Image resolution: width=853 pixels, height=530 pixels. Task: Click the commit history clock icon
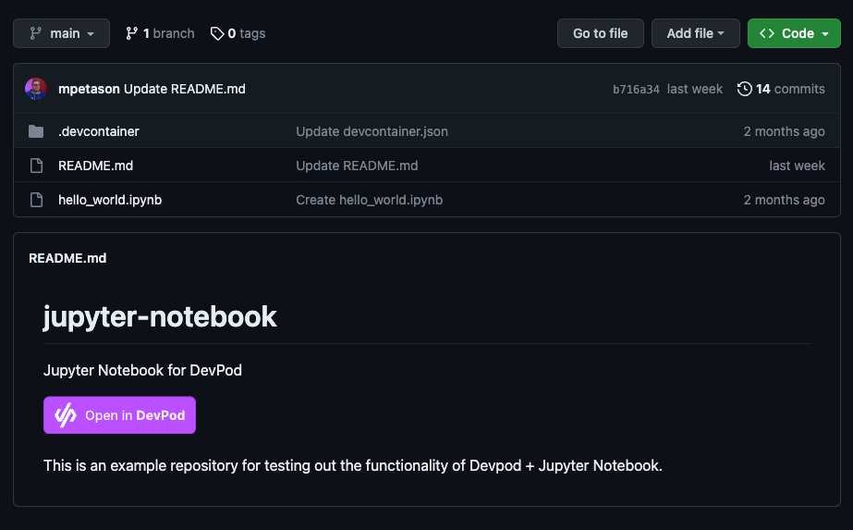pyautogui.click(x=744, y=89)
